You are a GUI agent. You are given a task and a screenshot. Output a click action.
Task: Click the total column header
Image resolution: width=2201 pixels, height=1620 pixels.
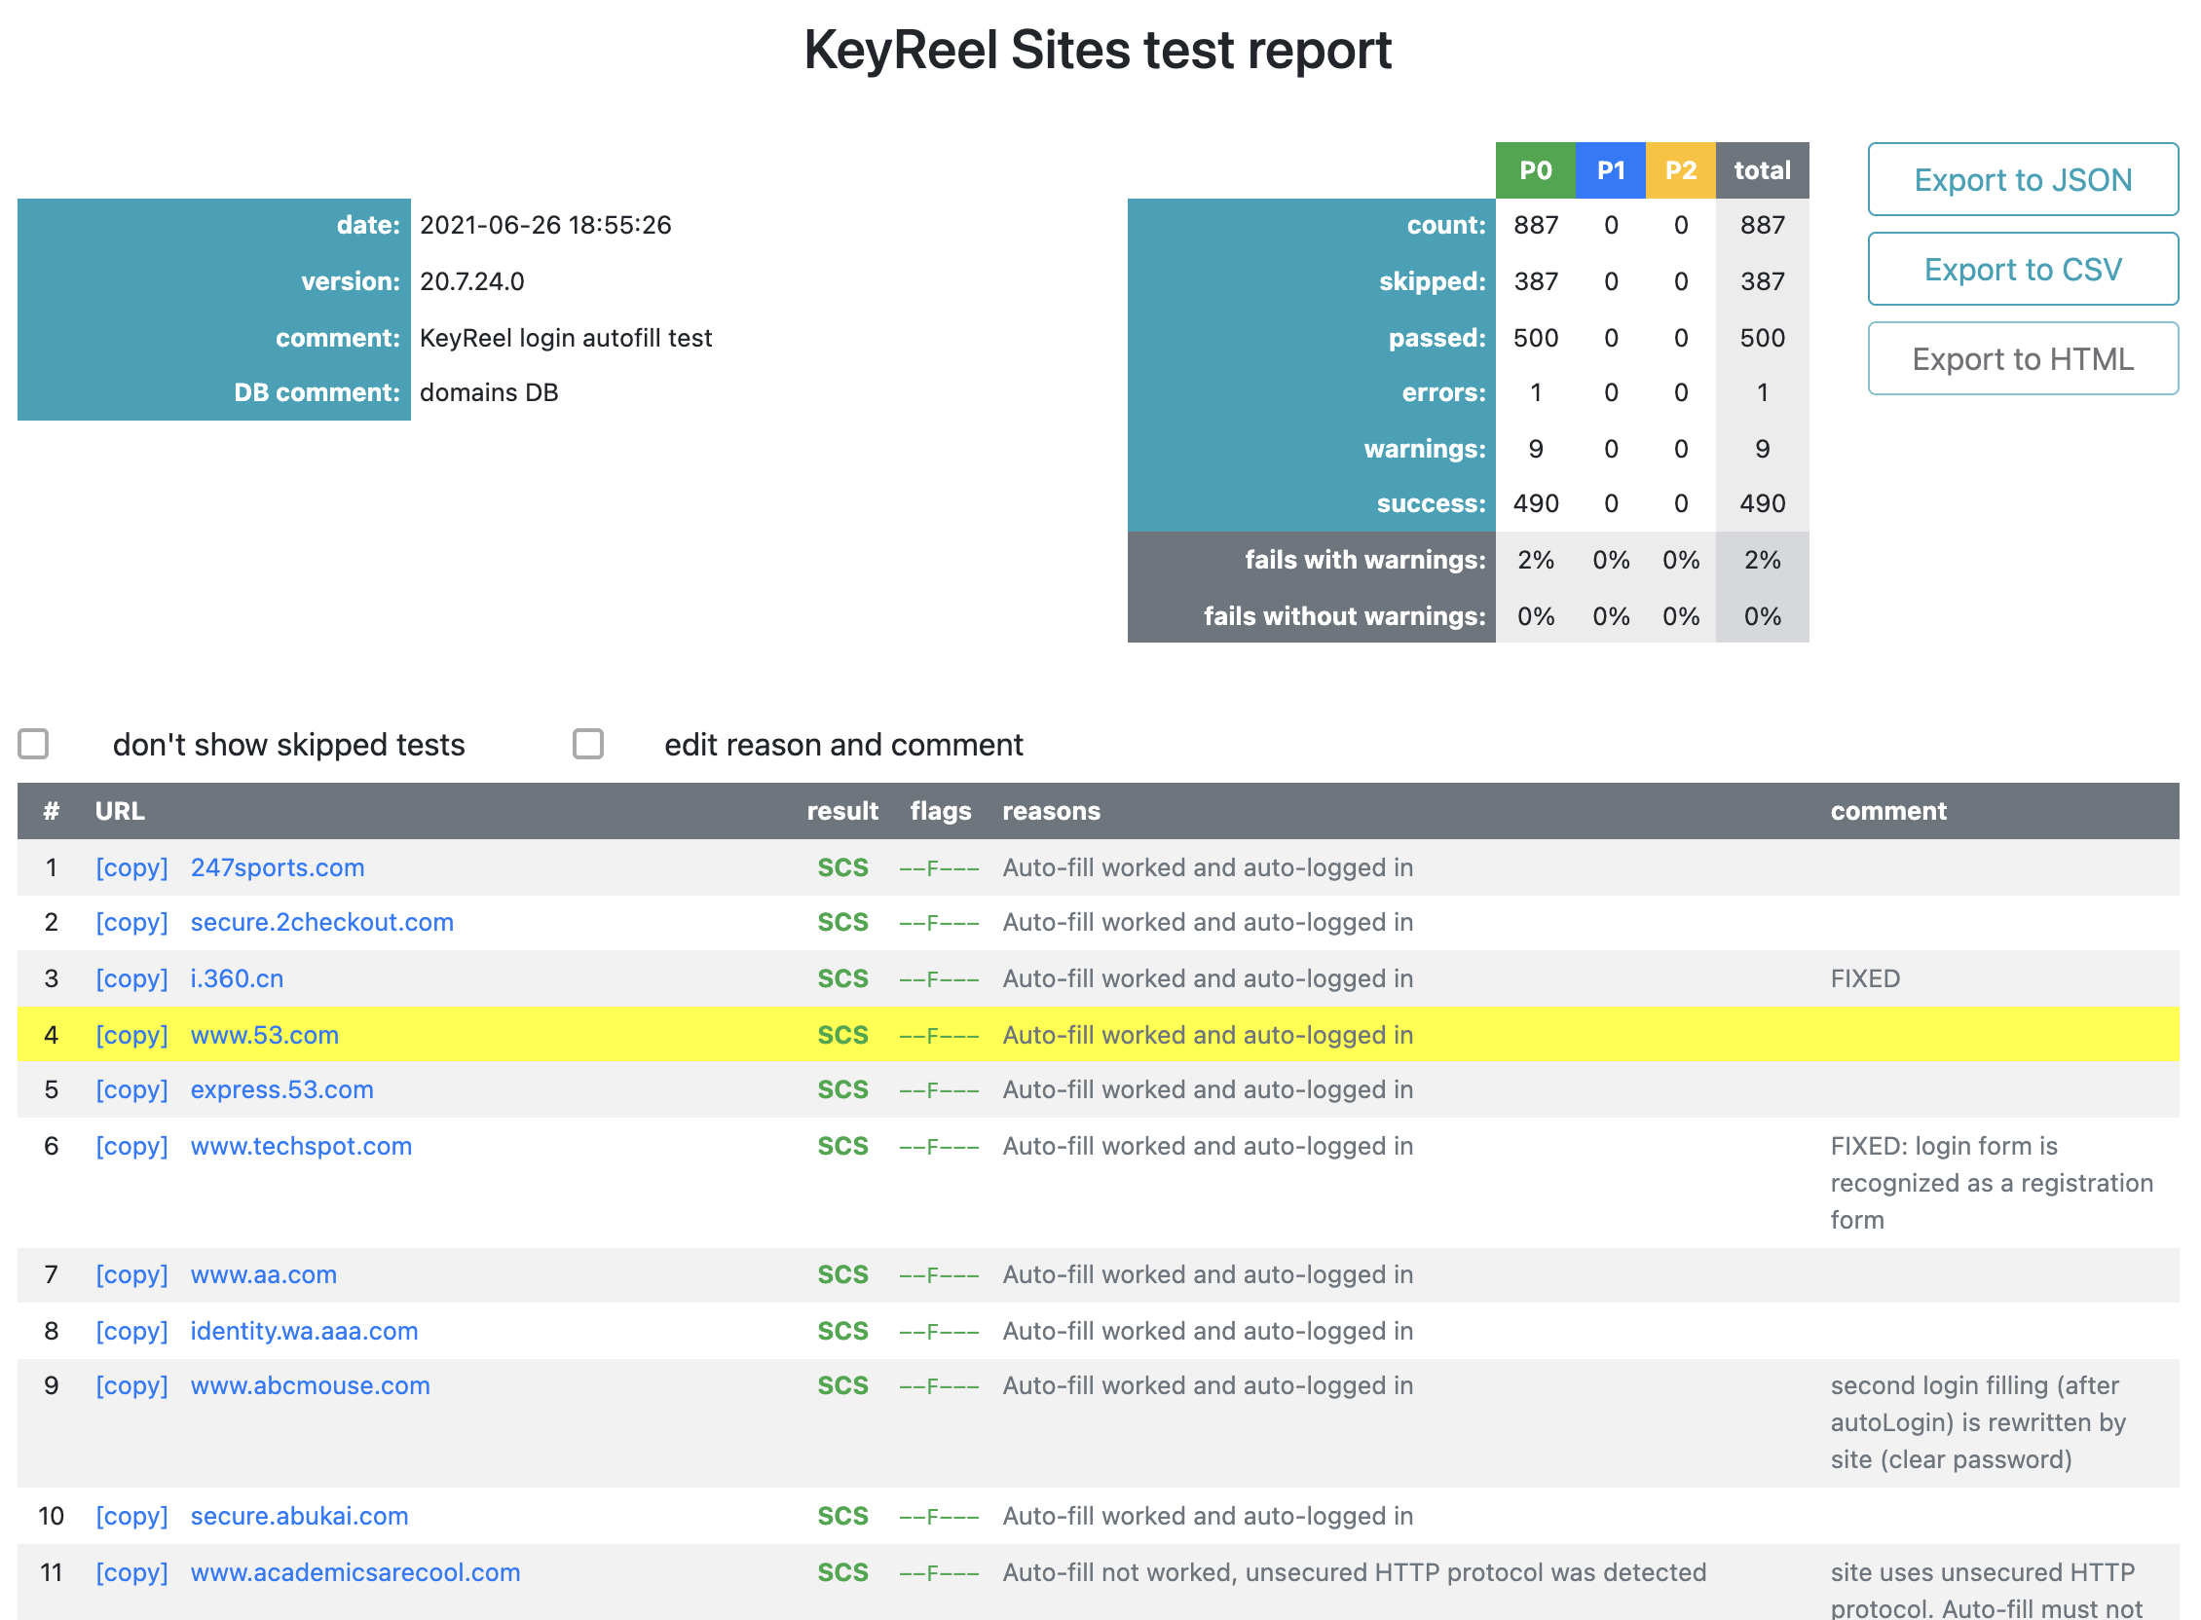click(x=1762, y=170)
